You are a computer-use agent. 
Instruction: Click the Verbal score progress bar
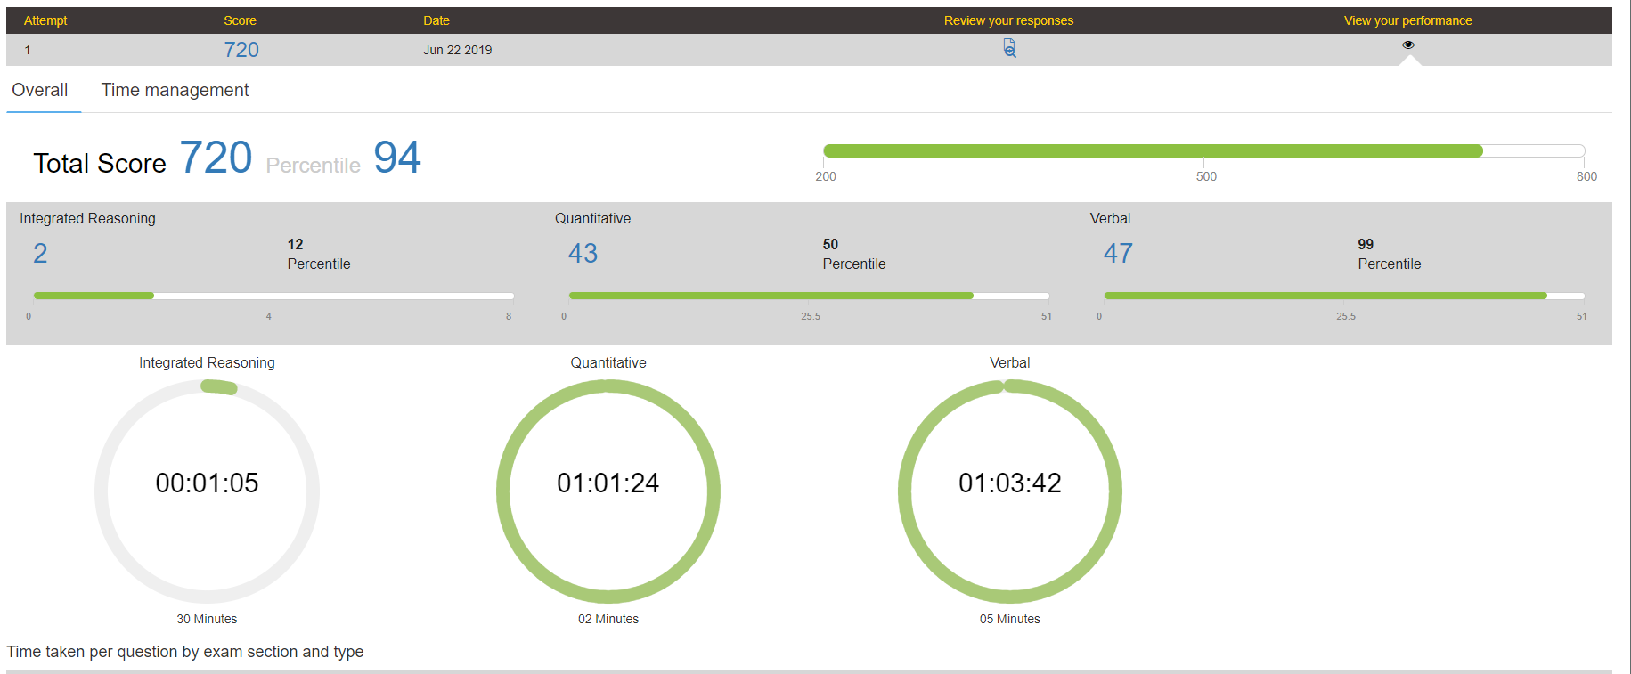[1344, 296]
